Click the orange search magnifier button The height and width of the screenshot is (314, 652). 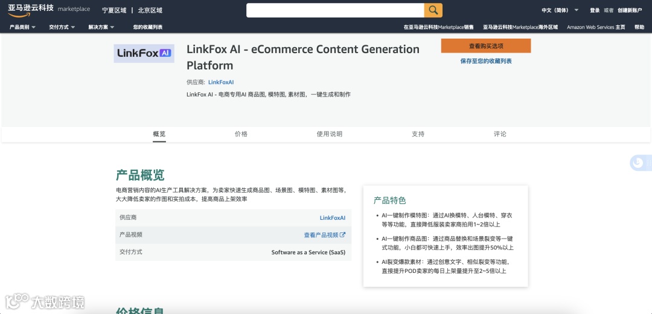click(x=433, y=10)
